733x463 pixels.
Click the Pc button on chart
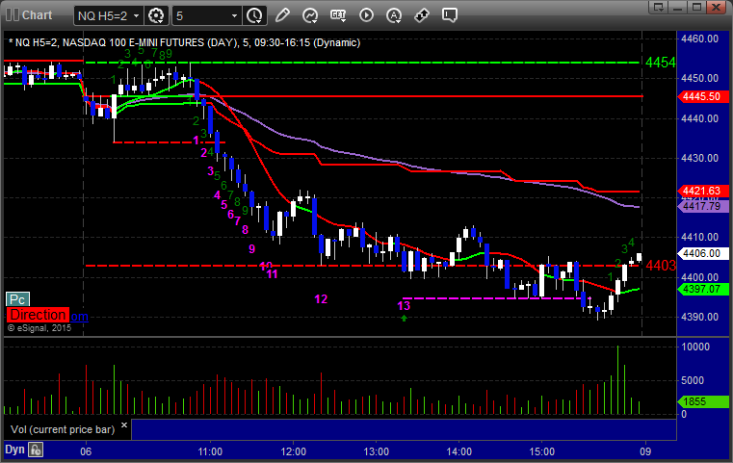coord(17,299)
